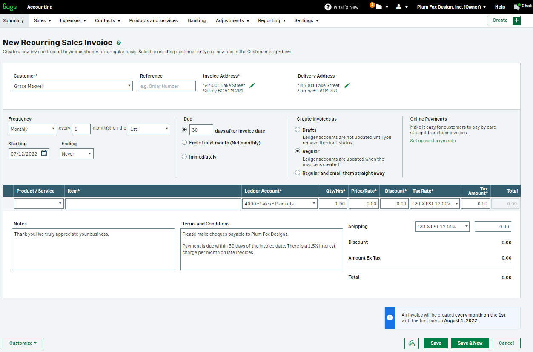The width and height of the screenshot is (533, 352).
Task: Go to the Banking tab
Action: [197, 20]
